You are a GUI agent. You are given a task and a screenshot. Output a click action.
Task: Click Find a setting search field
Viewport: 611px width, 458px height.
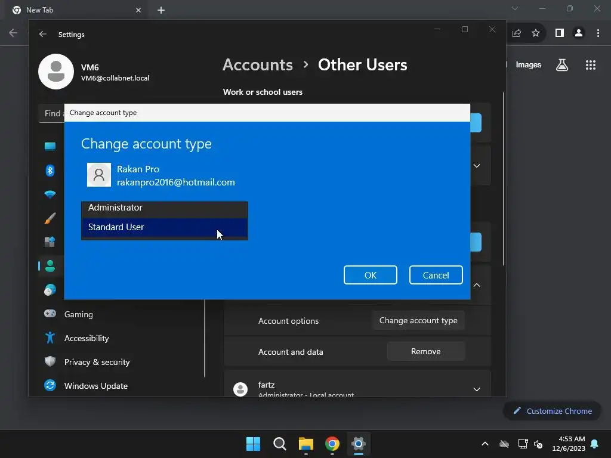pos(52,113)
